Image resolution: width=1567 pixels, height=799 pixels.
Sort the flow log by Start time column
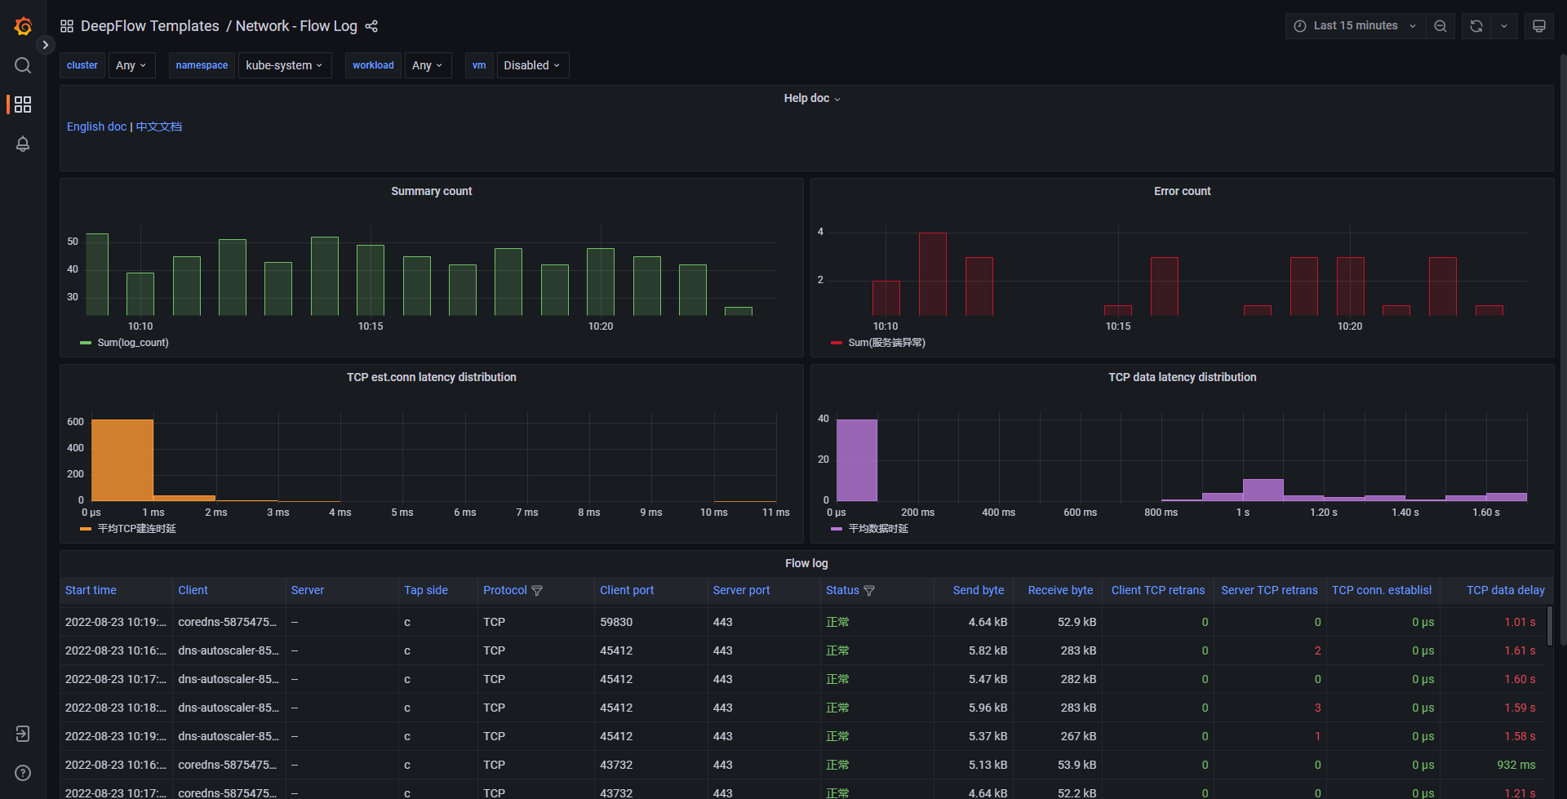[91, 590]
